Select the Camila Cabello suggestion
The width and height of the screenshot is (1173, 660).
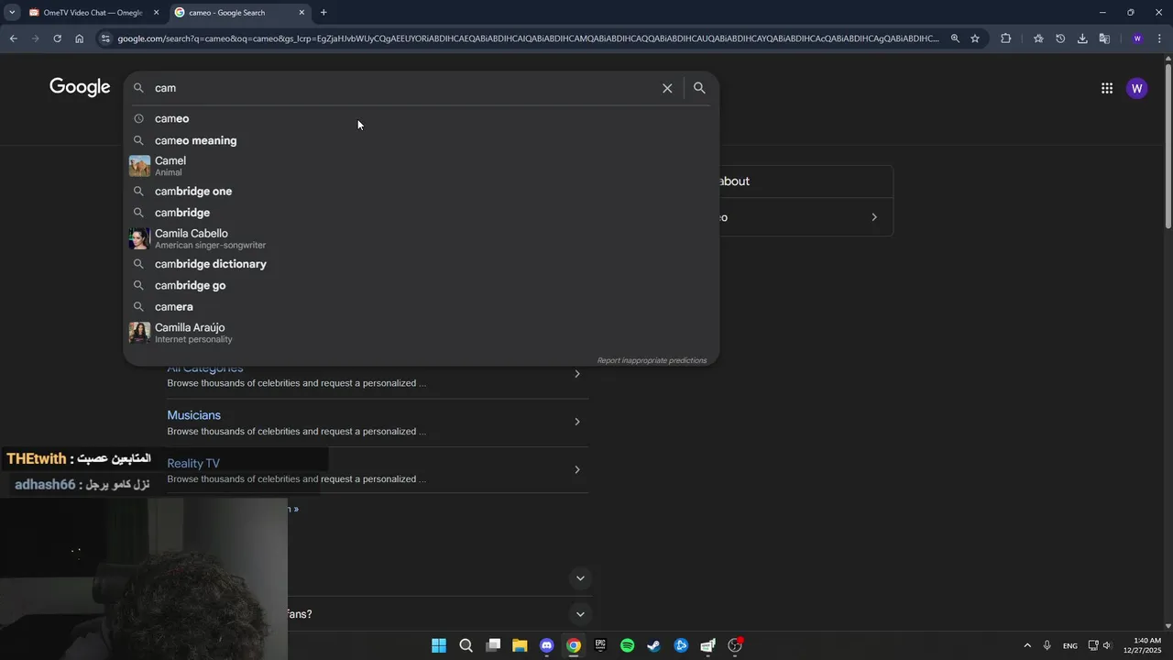point(422,238)
